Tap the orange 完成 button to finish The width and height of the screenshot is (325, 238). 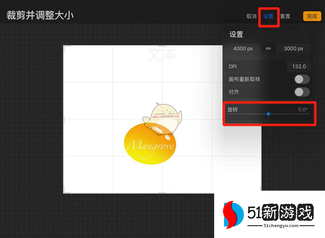312,16
